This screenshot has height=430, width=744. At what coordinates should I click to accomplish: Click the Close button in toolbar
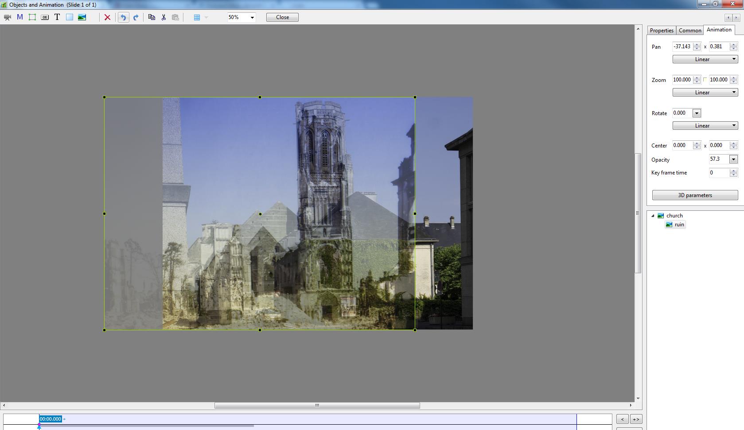[282, 17]
